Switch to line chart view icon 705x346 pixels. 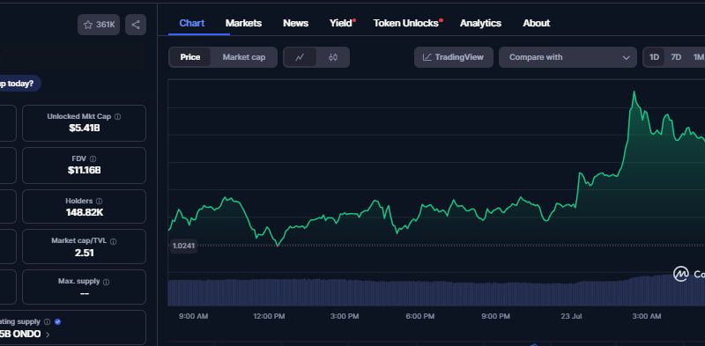300,57
